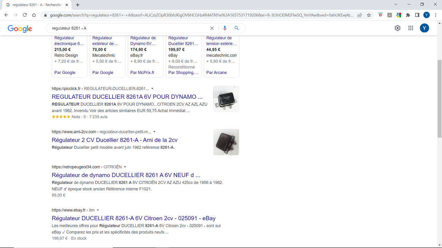
Task: Click the Retro Design seller name
Action: [x=66, y=55]
